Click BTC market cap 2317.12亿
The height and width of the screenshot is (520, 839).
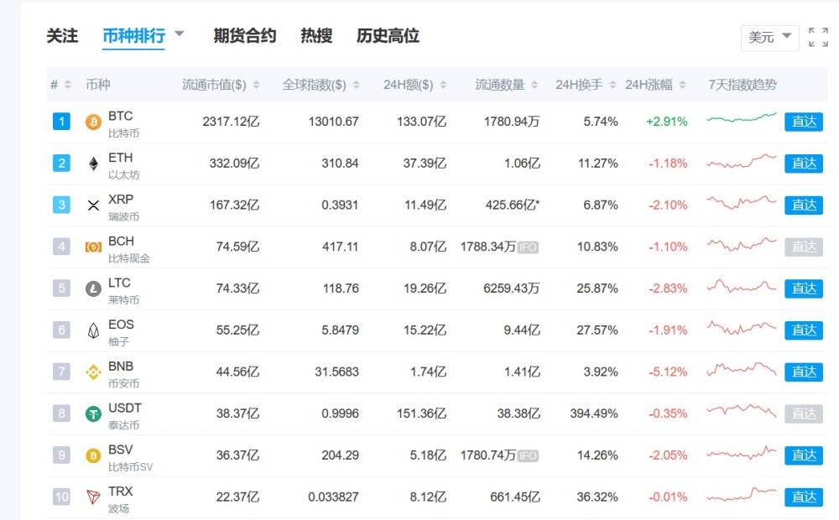231,122
